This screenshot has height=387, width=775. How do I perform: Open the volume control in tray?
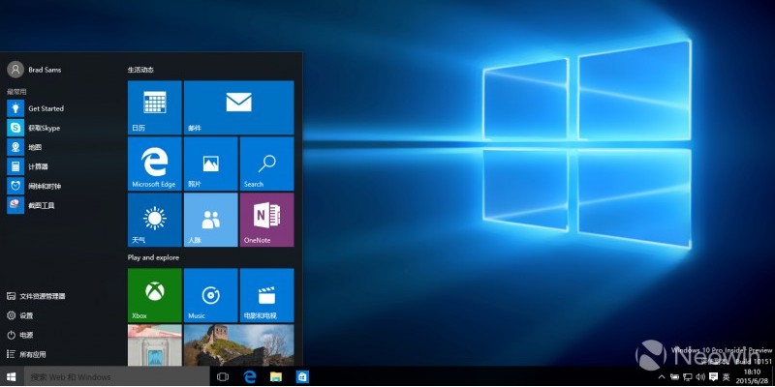click(x=700, y=377)
